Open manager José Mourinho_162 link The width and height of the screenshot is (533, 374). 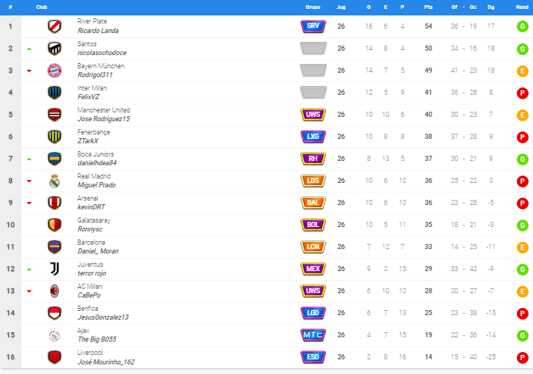point(106,362)
